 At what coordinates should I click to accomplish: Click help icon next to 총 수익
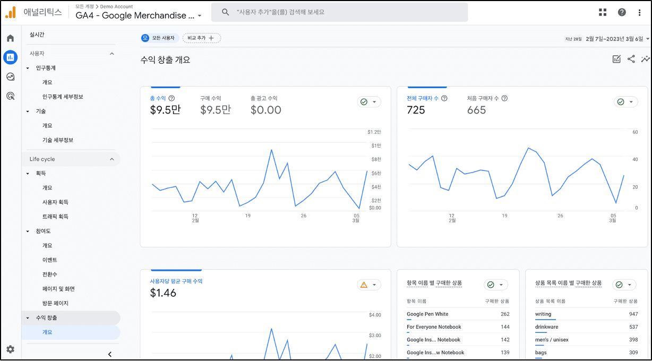tap(171, 98)
